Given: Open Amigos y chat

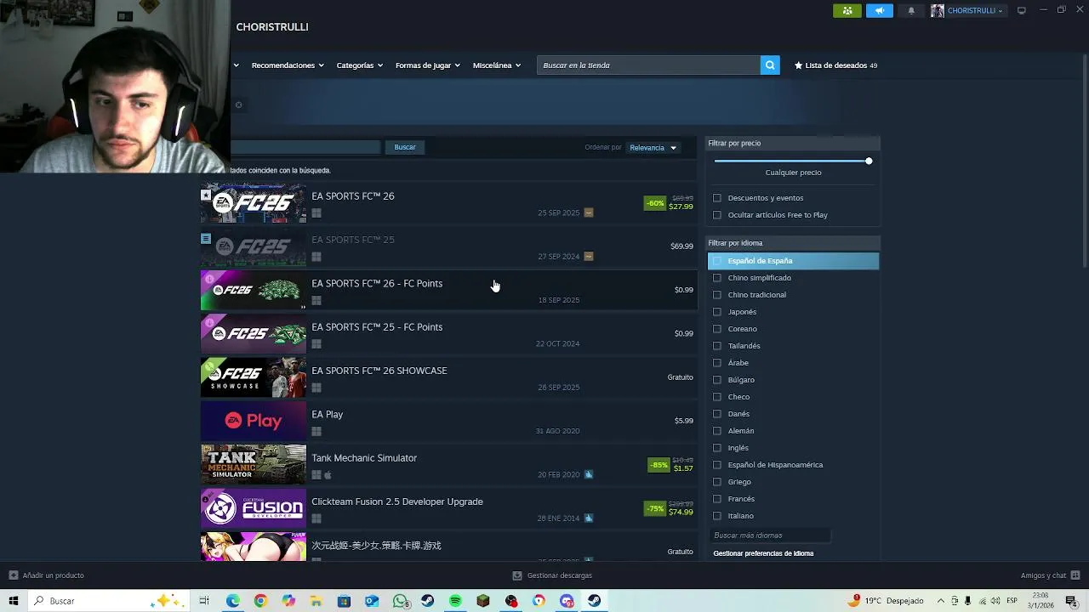Looking at the screenshot, I should [x=1050, y=575].
